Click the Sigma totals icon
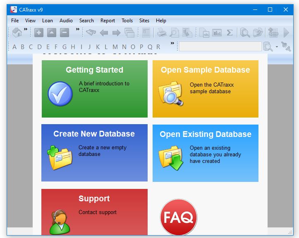The height and width of the screenshot is (238, 299). [x=230, y=33]
